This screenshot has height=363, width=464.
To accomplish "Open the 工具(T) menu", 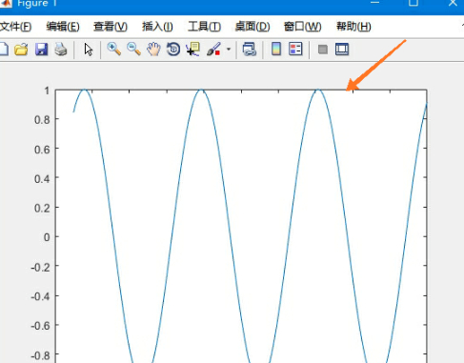I will point(204,27).
